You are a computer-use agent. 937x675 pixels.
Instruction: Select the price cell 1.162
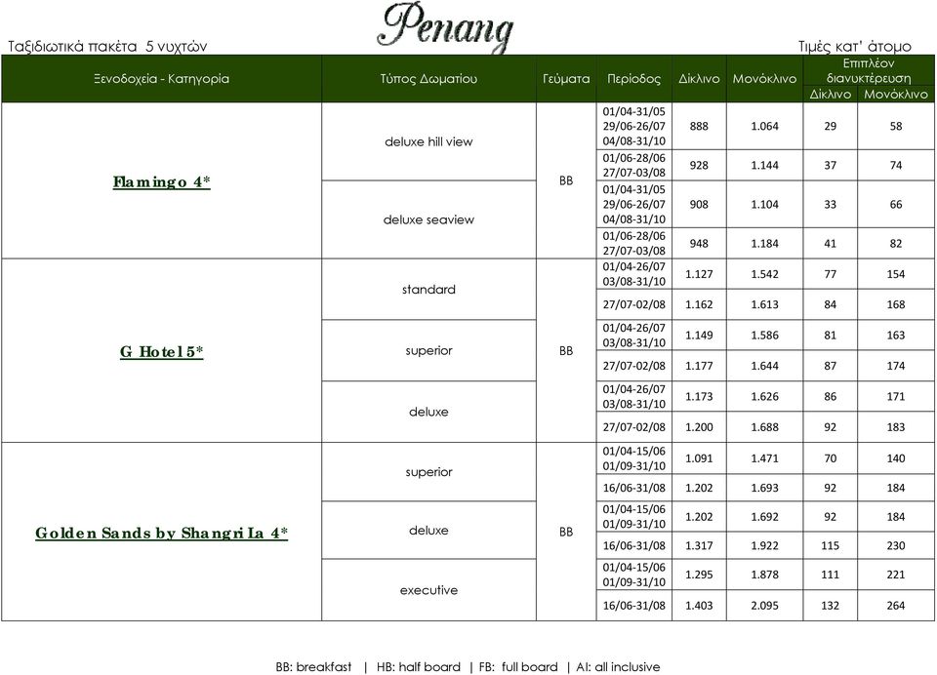point(699,304)
